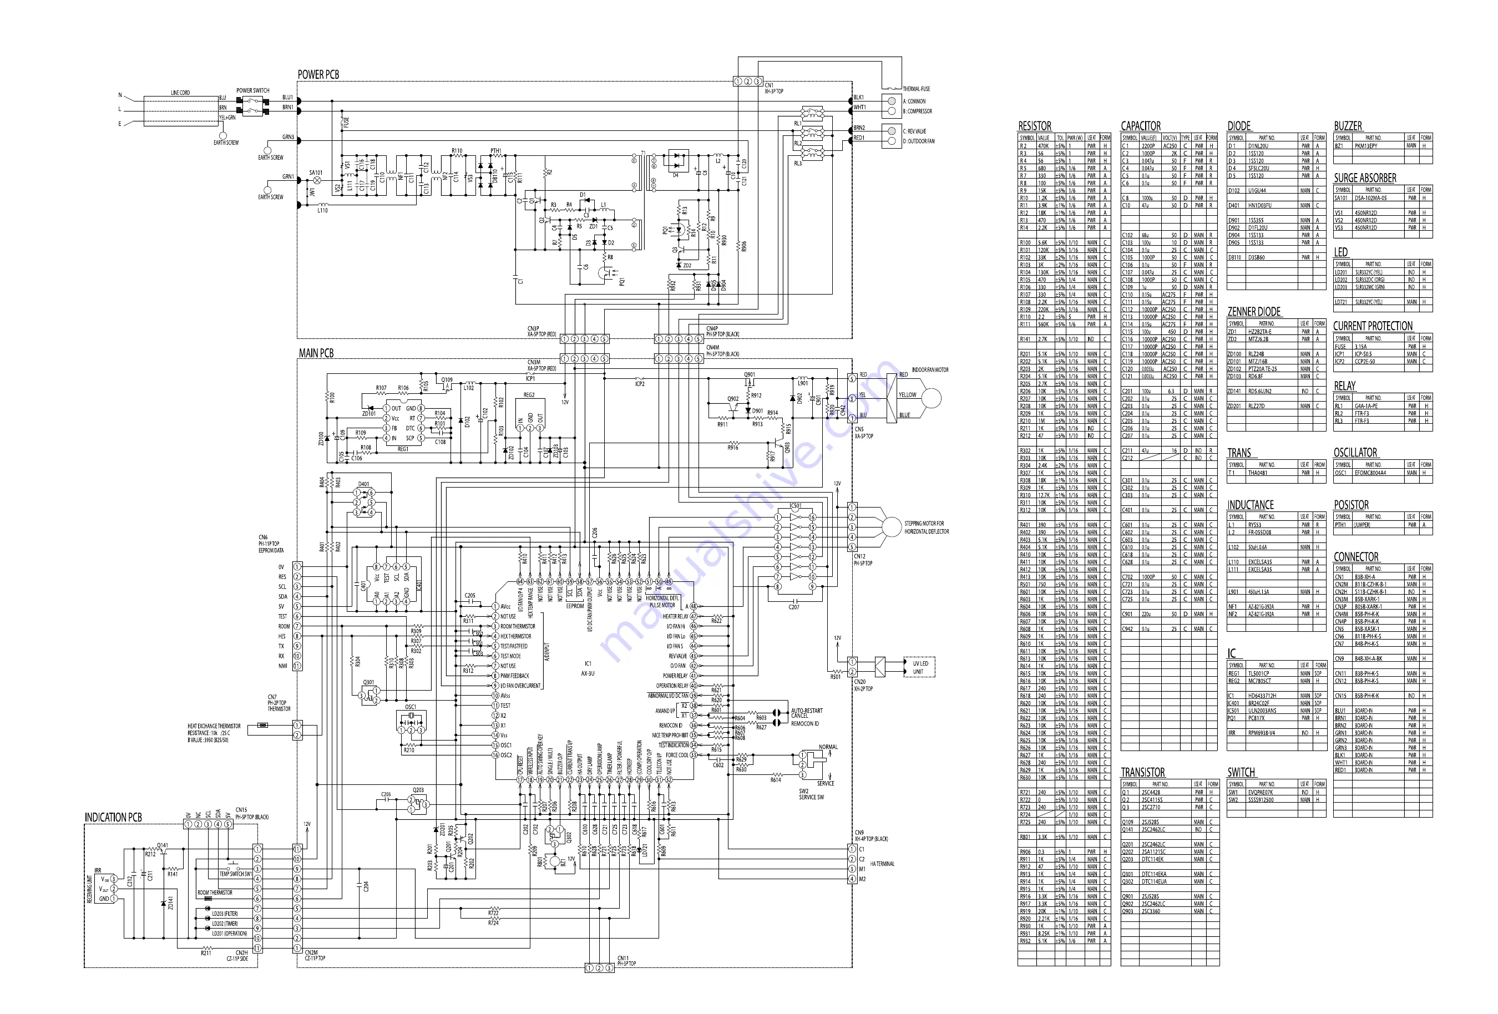Screen dimensions: 1498x1014
Task: Click the LD201 (OPERATION) label
Action: tap(230, 934)
